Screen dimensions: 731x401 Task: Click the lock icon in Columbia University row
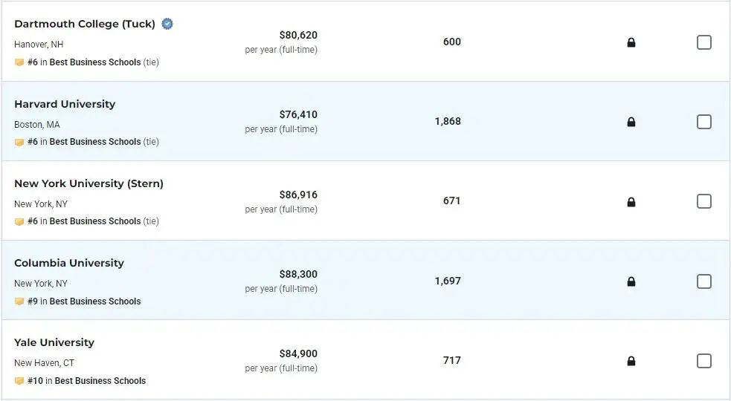pyautogui.click(x=631, y=281)
